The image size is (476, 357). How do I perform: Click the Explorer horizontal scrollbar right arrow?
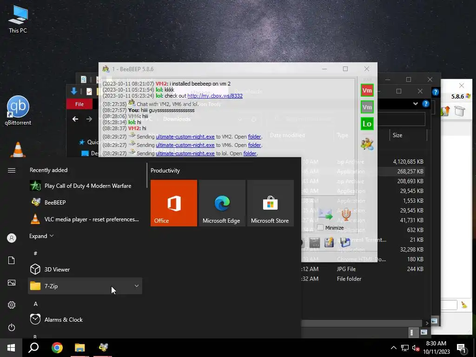pyautogui.click(x=427, y=324)
